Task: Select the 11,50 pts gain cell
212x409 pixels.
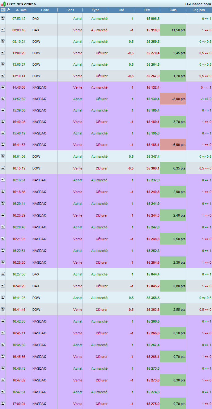Action: point(173,30)
